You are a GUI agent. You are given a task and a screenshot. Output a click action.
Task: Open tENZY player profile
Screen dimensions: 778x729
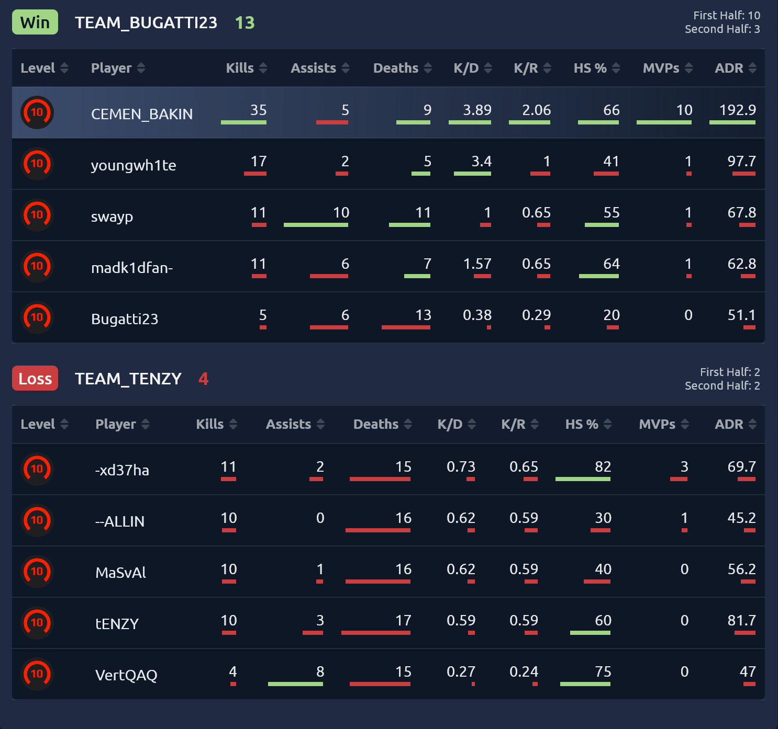pyautogui.click(x=117, y=624)
